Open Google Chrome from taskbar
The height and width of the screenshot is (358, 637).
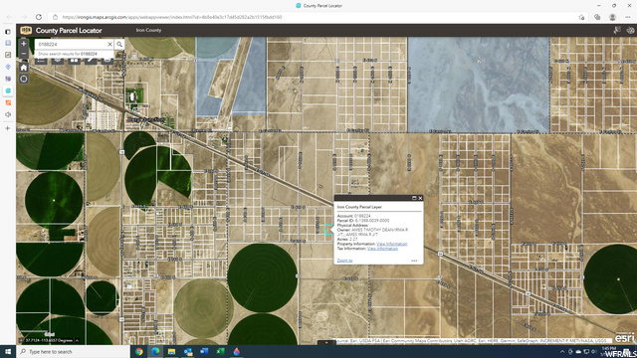click(139, 351)
